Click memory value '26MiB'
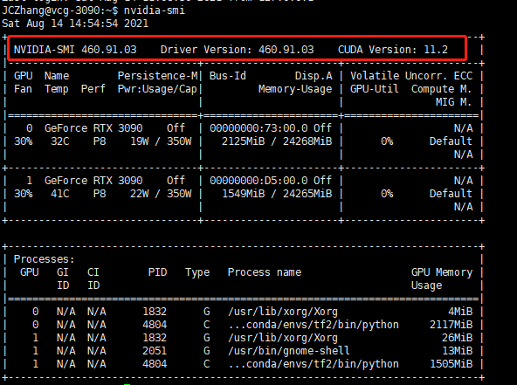Viewport: 517px width, 385px height. (x=457, y=338)
